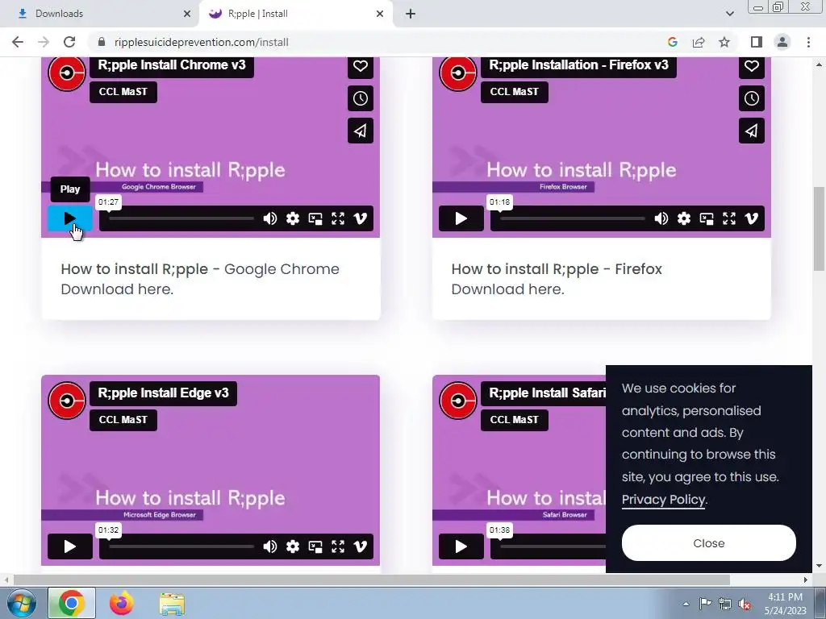Share the Firefox v3 video via paper plane icon
The image size is (826, 619).
pyautogui.click(x=752, y=131)
